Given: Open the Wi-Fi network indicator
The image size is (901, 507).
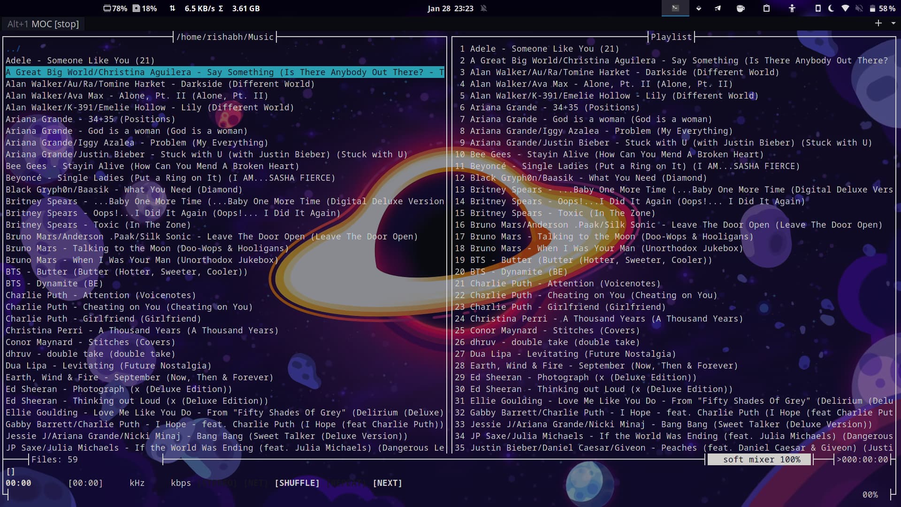Looking at the screenshot, I should tap(845, 8).
